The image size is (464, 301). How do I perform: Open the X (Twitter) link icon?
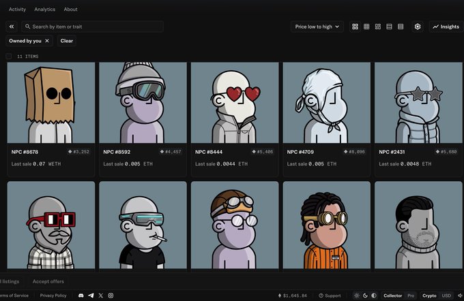[100, 296]
